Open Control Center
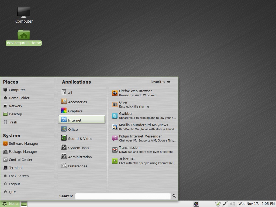Screen dimensions: 276x207 [x=18, y=160]
